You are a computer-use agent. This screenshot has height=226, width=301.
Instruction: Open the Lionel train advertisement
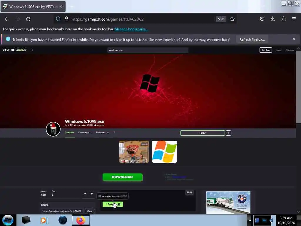click(x=228, y=202)
